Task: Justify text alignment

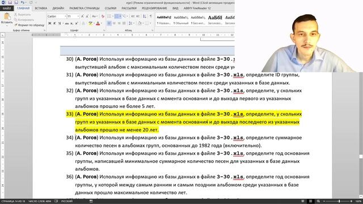Action: pyautogui.click(x=124, y=23)
